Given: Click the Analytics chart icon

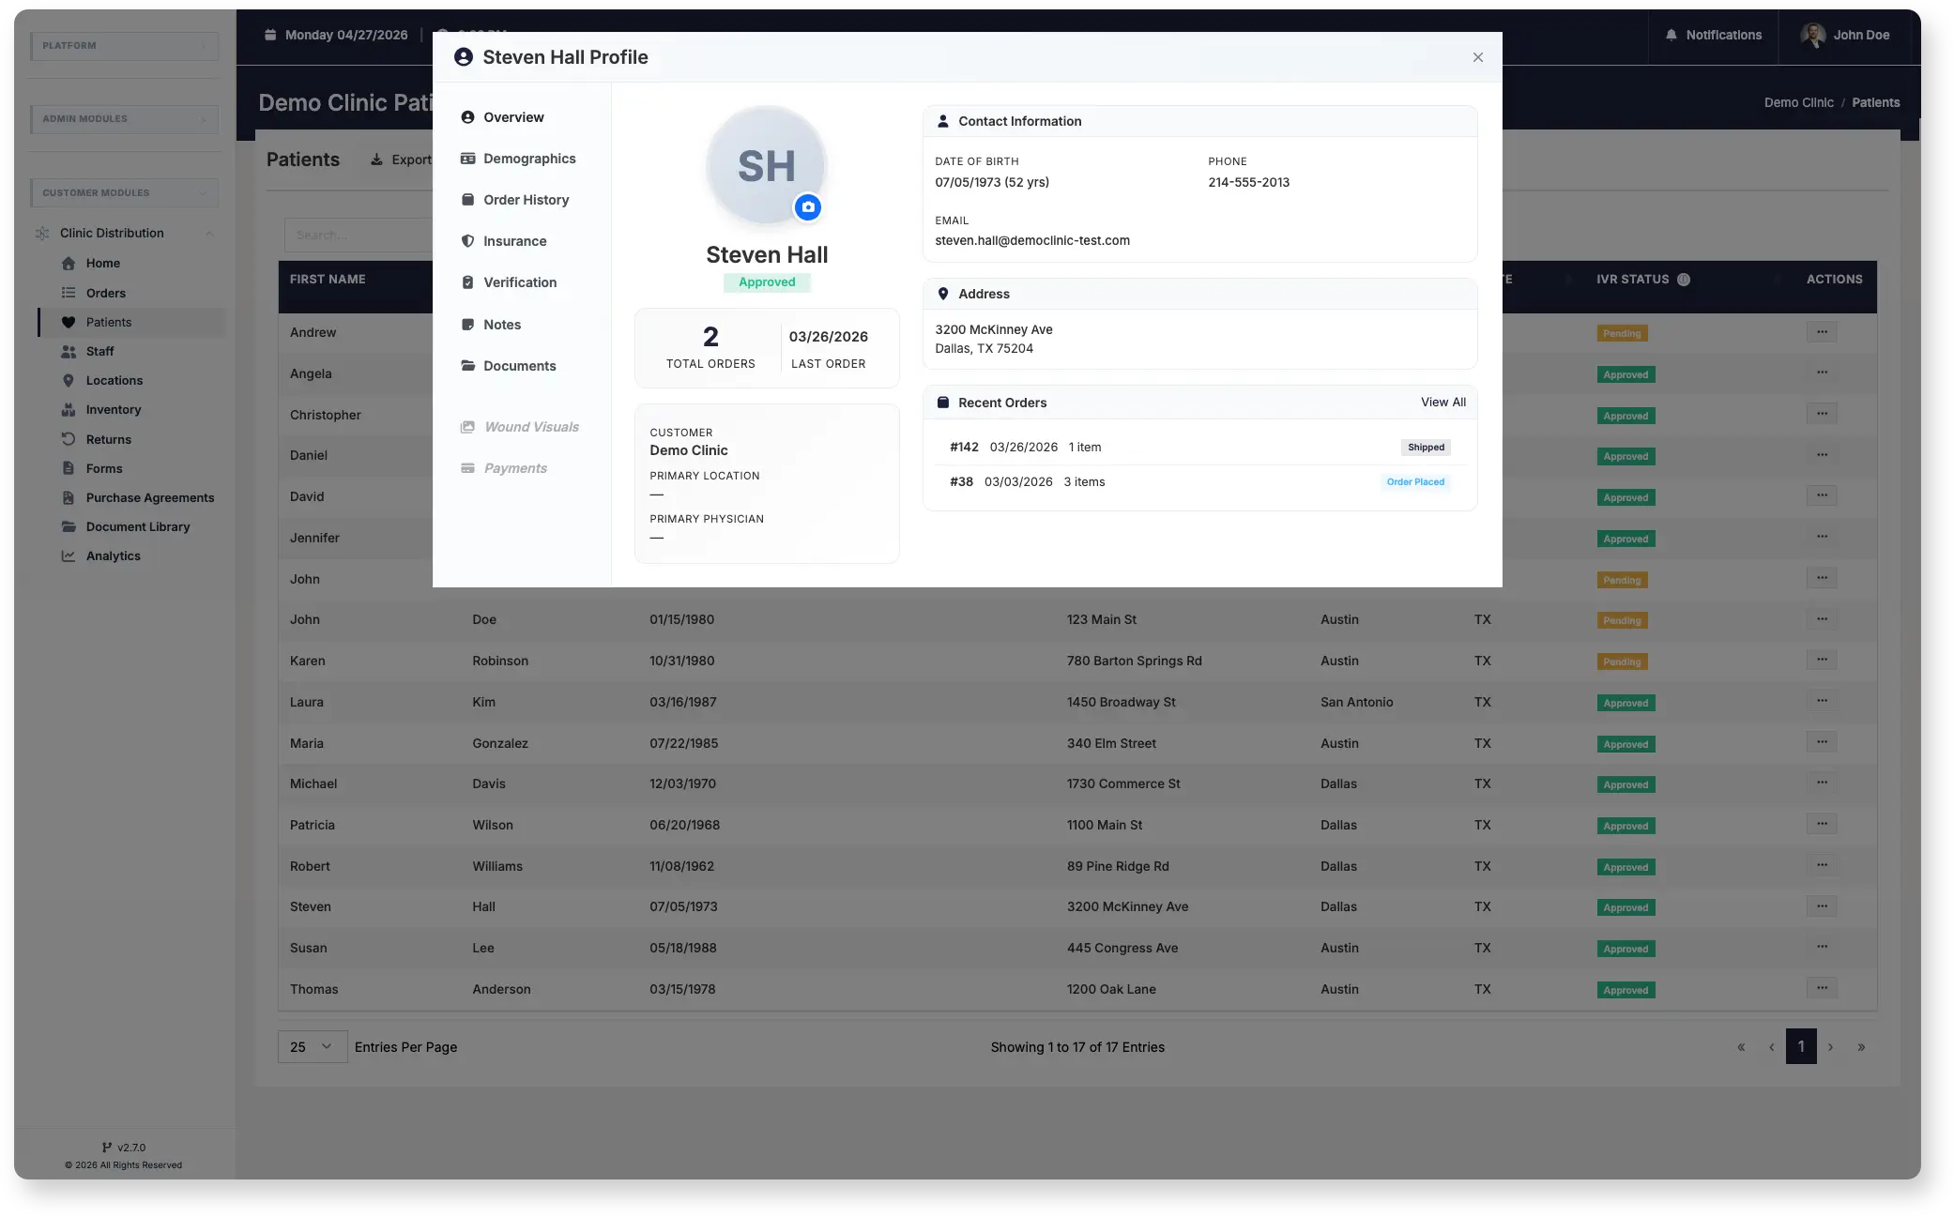Looking at the screenshot, I should click(x=69, y=555).
